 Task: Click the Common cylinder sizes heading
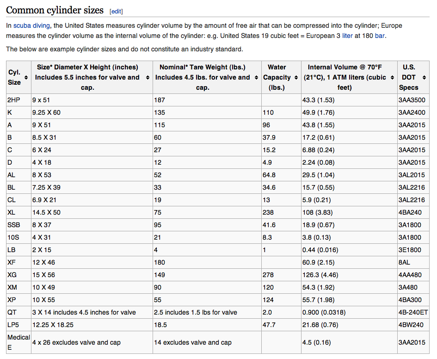click(x=55, y=10)
